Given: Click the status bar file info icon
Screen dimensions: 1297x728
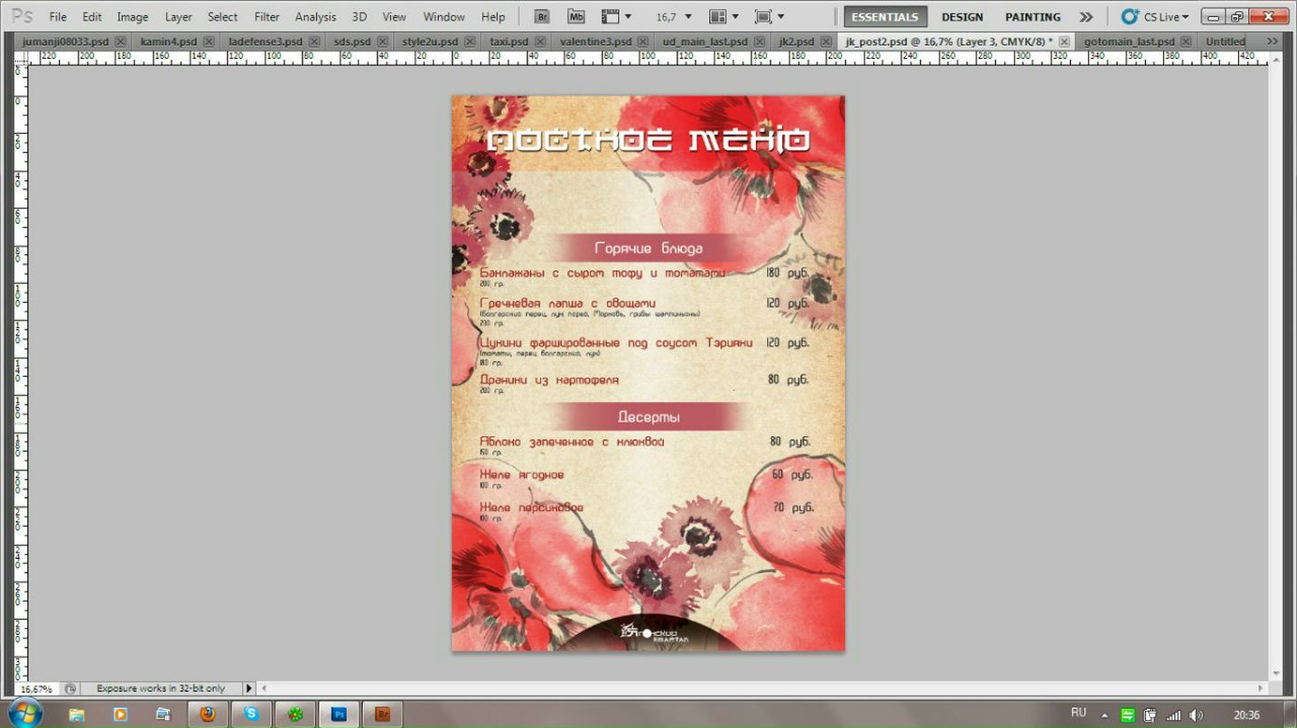Looking at the screenshot, I should [x=70, y=688].
